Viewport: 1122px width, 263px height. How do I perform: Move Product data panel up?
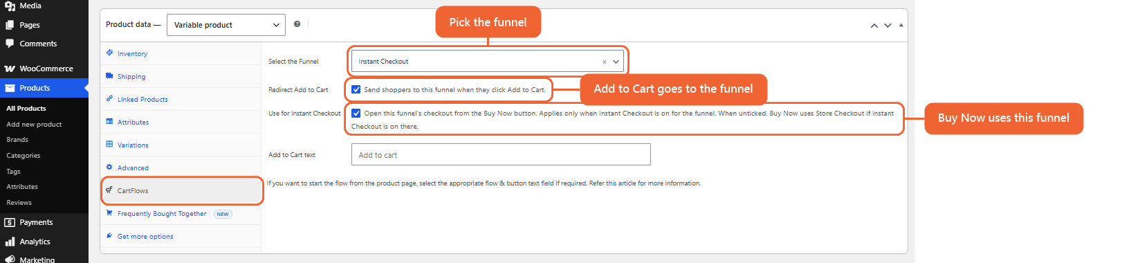click(x=874, y=26)
